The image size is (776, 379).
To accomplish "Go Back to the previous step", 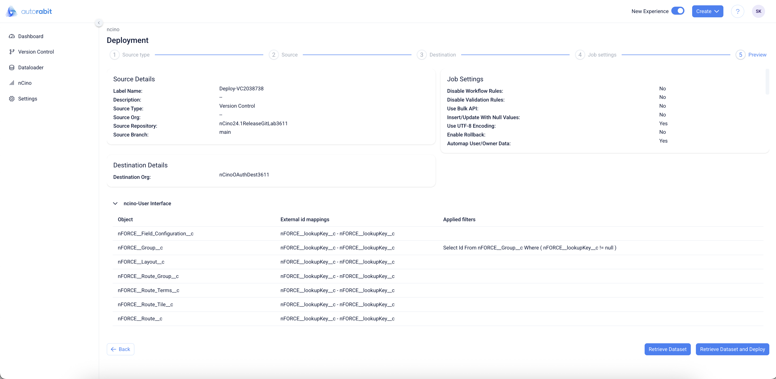I will (120, 349).
